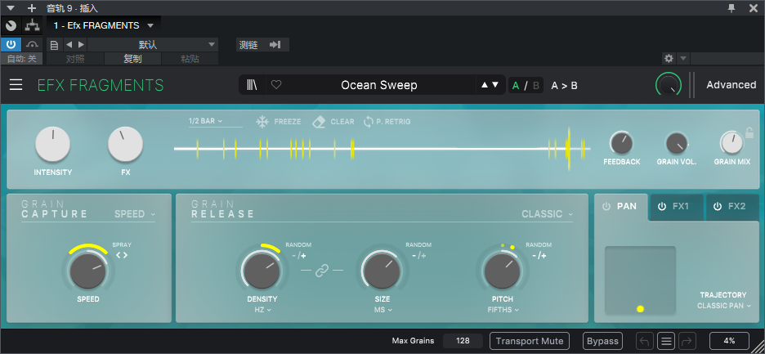Viewport: 765px width, 354px height.
Task: Toggle the plugin Bypass button
Action: (x=602, y=341)
